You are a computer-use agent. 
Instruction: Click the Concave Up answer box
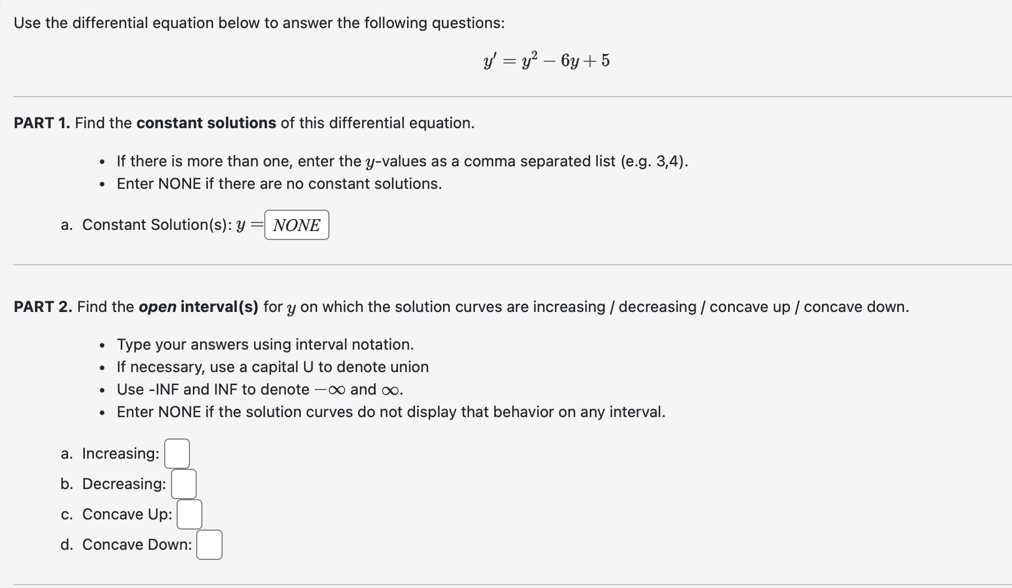tap(189, 514)
